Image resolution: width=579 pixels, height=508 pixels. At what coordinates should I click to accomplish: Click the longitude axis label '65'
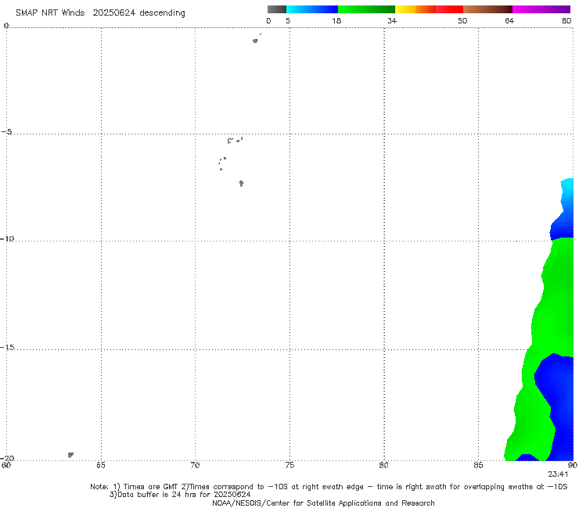[101, 465]
